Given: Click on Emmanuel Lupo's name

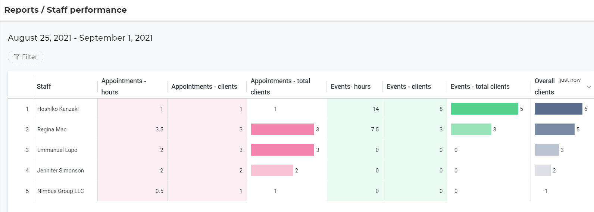Looking at the screenshot, I should (x=57, y=150).
